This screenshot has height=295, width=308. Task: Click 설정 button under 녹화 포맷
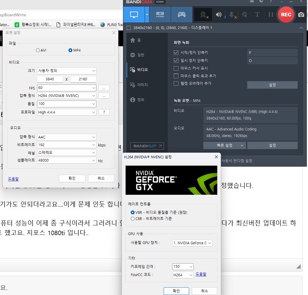click(272, 145)
